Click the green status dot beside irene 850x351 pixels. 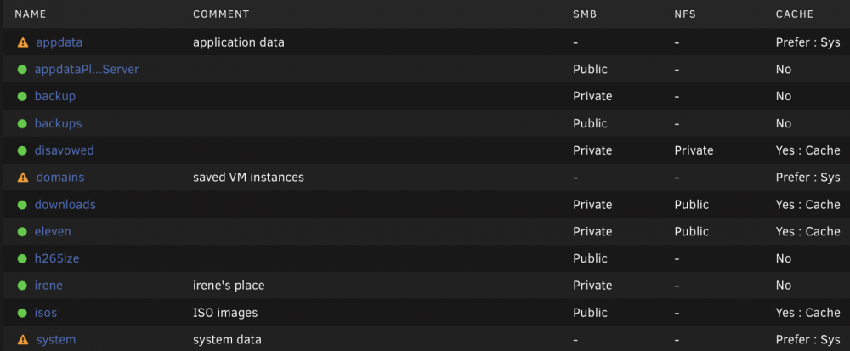(x=22, y=286)
